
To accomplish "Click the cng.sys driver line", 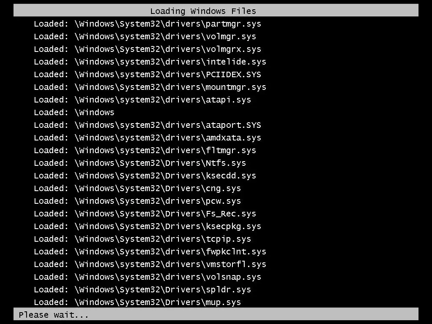I will (x=138, y=189).
